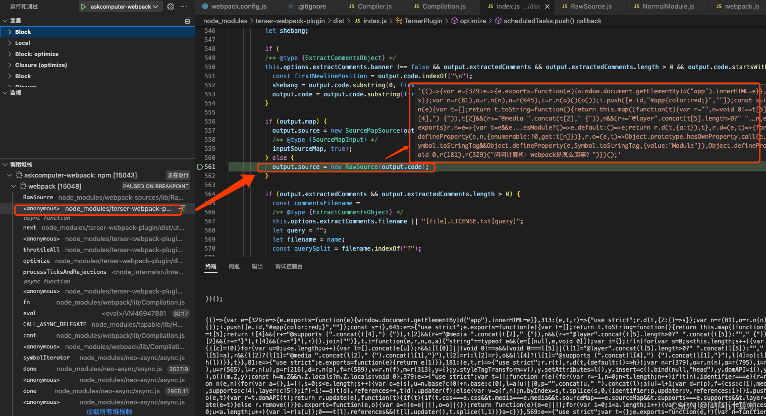Open the 问题 problems panel tab

click(234, 266)
